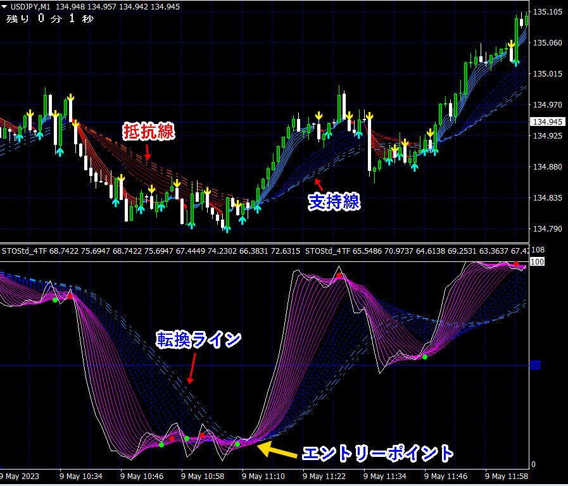Image resolution: width=568 pixels, height=486 pixels.
Task: Click the red dot at top-right of oscillator
Action: tap(516, 265)
